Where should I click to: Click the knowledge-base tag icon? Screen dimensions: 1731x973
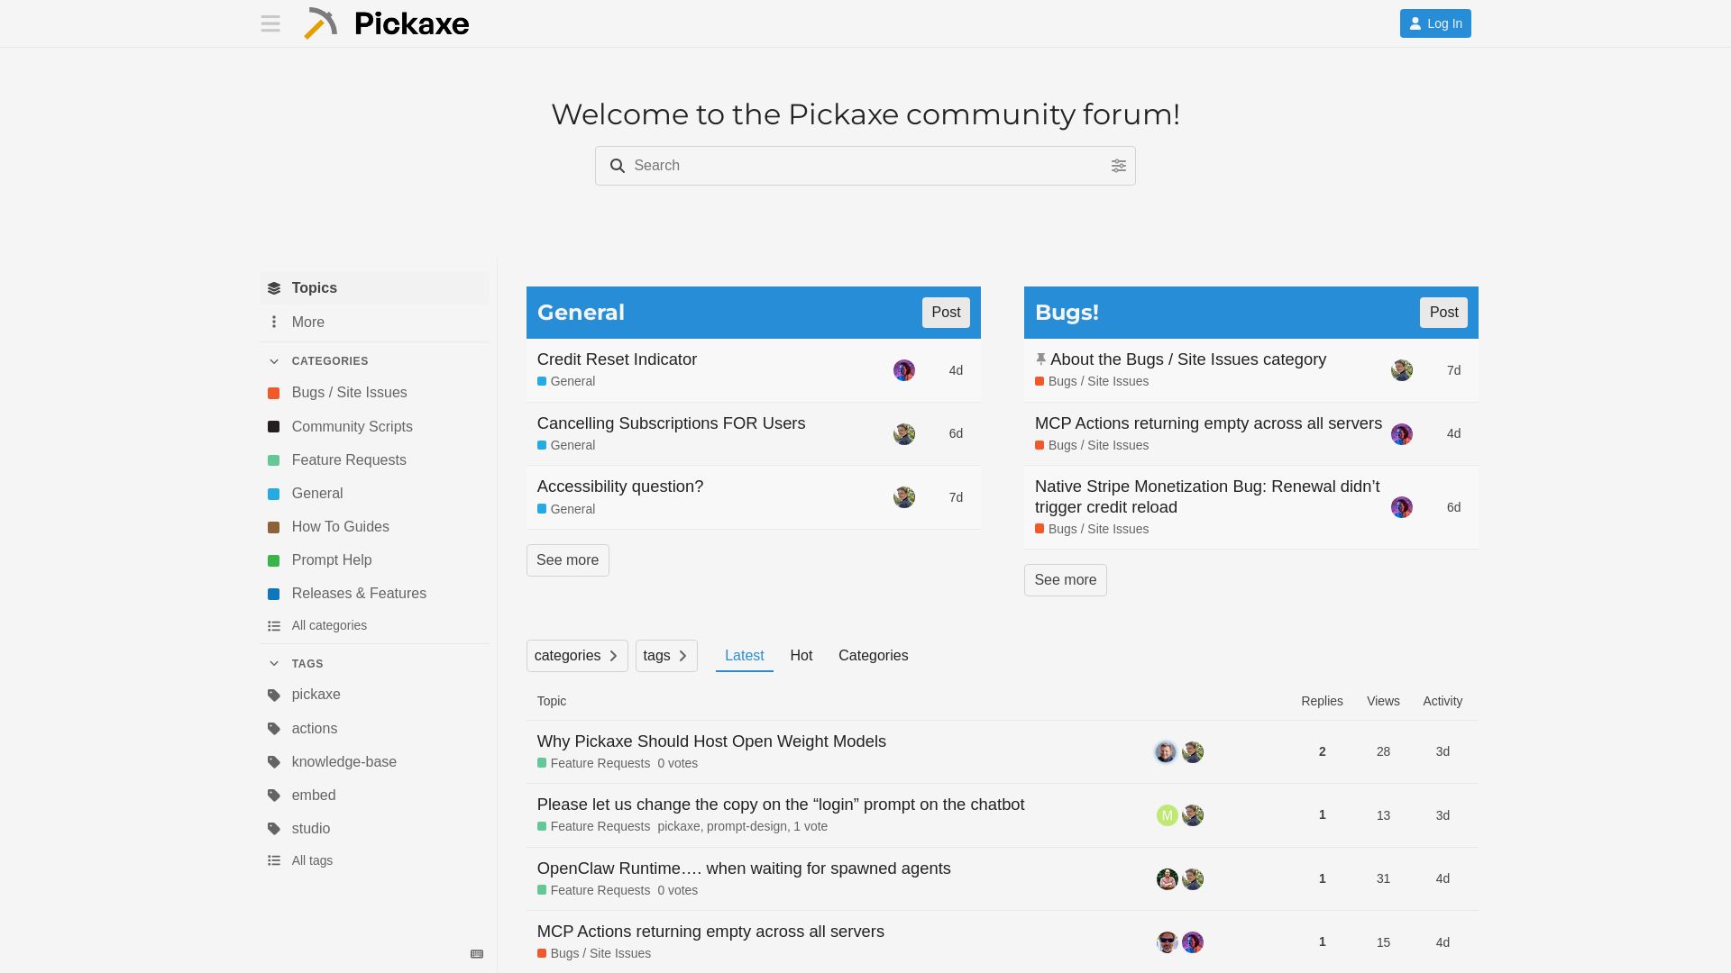tap(274, 762)
